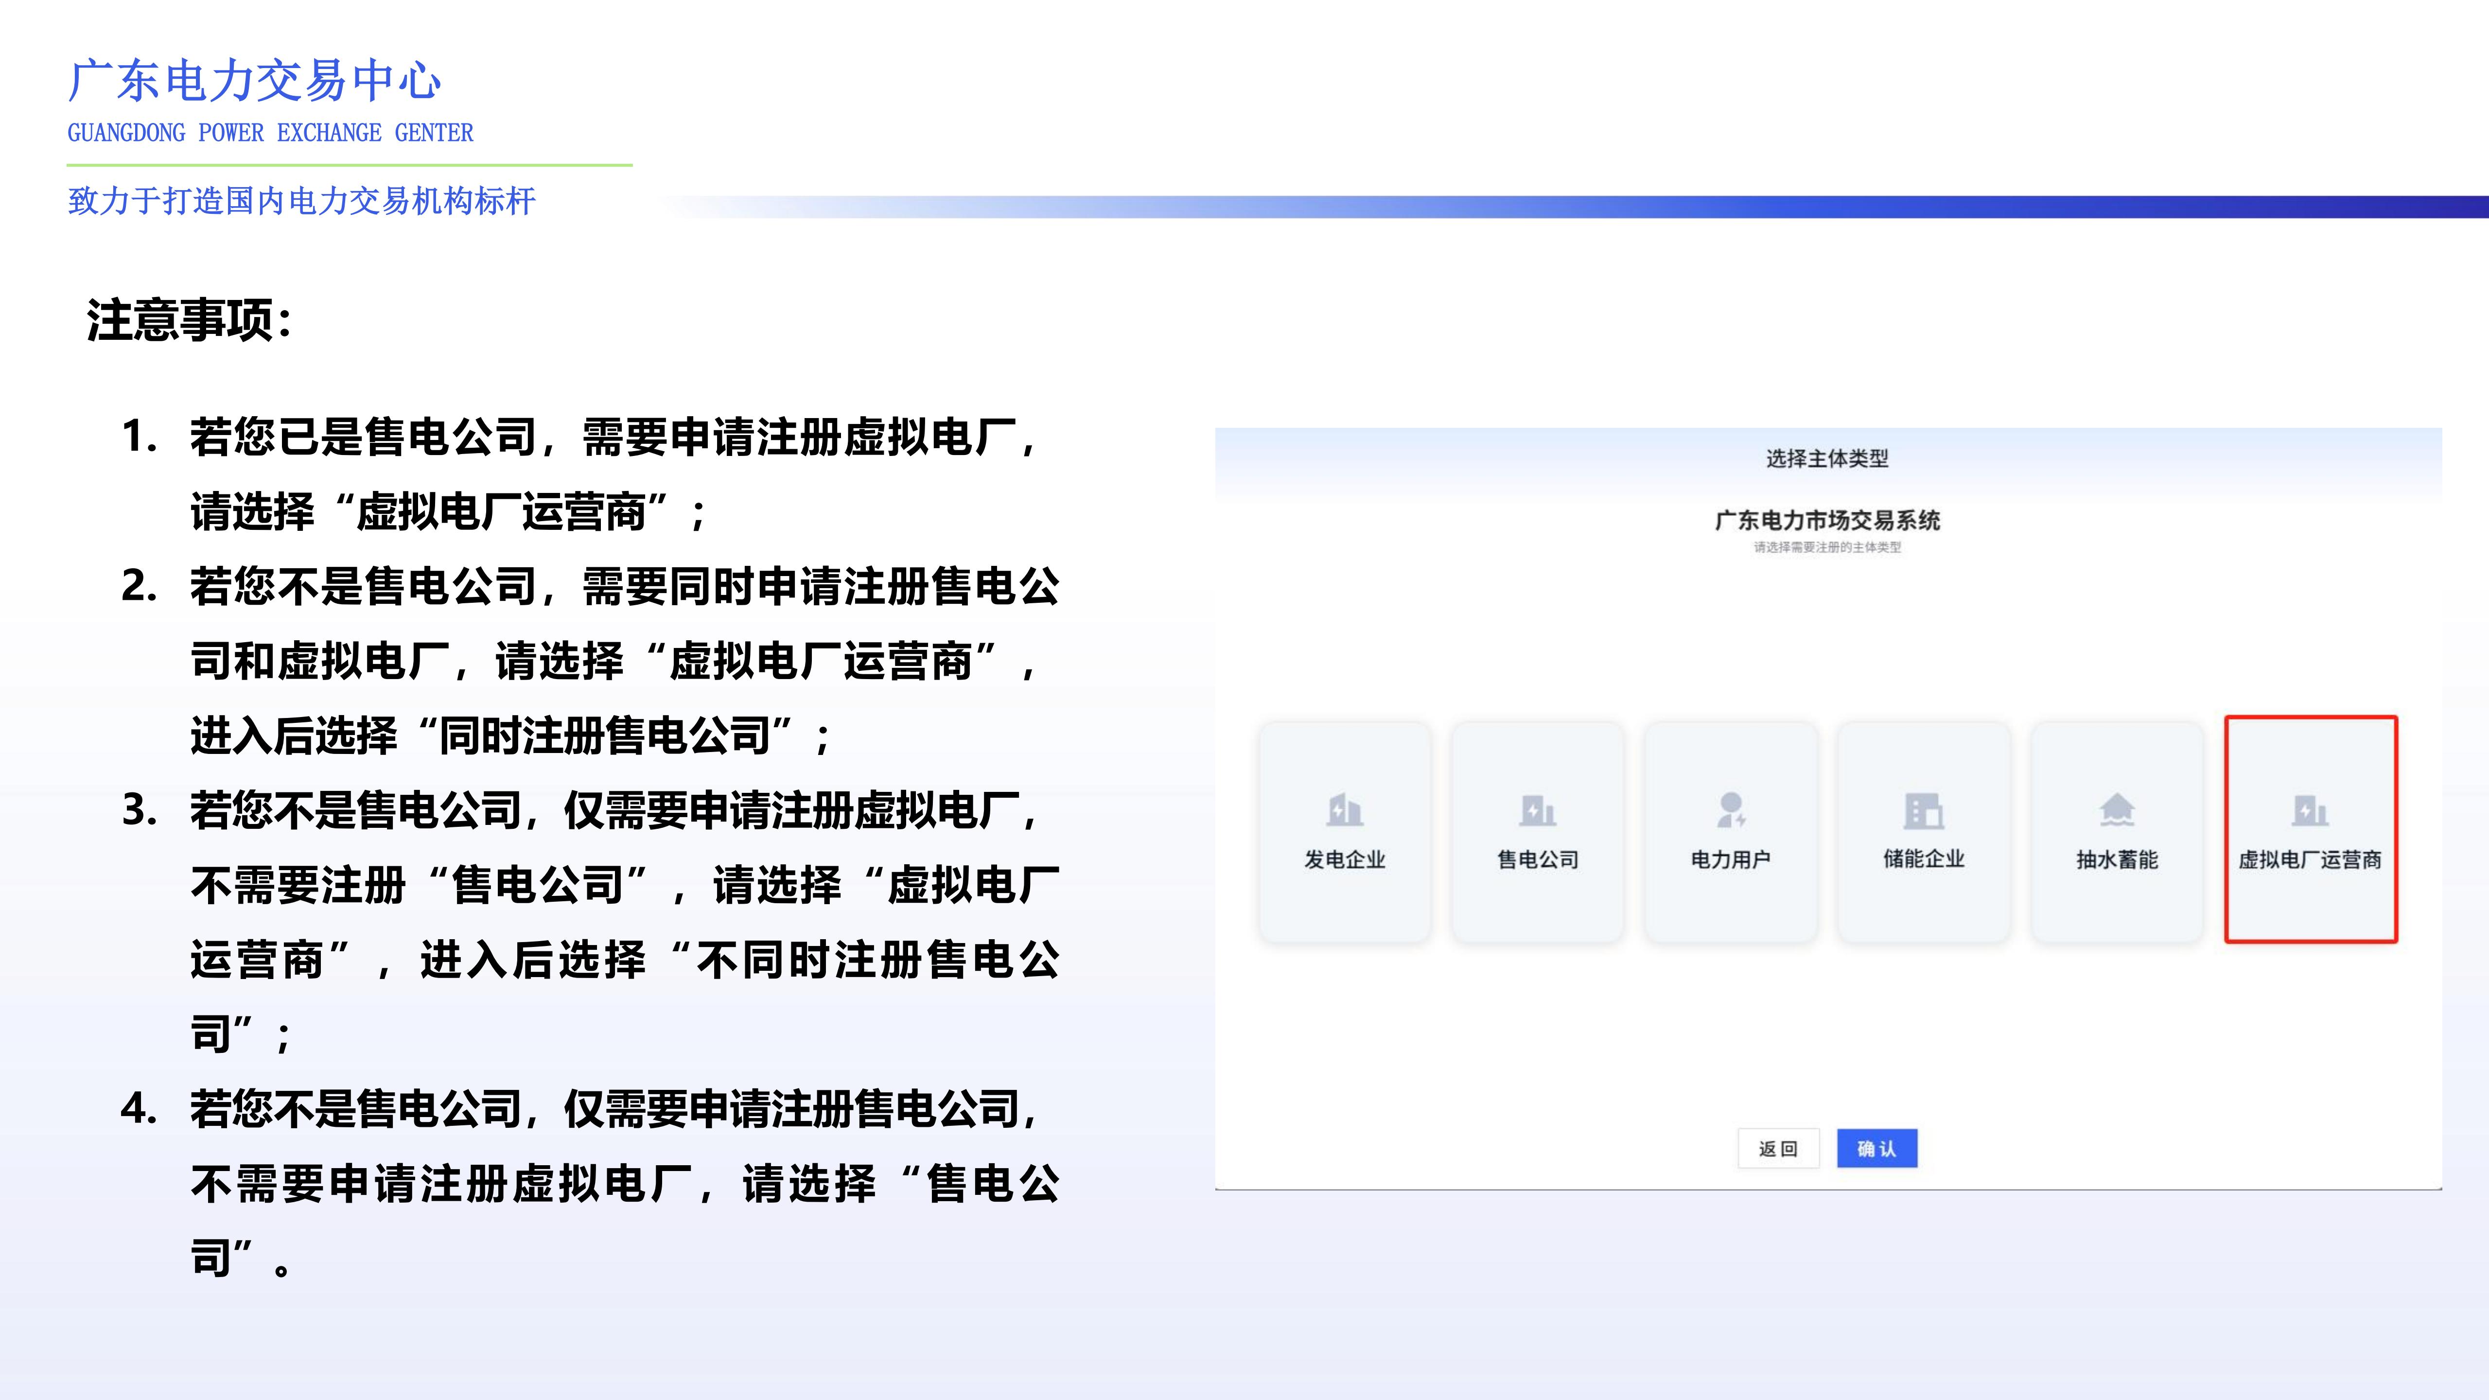Click the 售电公司 card to register
The width and height of the screenshot is (2489, 1400).
tap(1537, 833)
